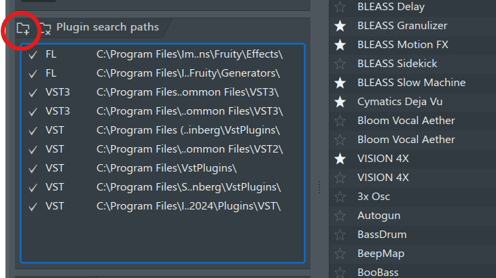Image resolution: width=496 pixels, height=278 pixels.
Task: Uncheck the FL Fruity\Generators search path
Action: (33, 74)
